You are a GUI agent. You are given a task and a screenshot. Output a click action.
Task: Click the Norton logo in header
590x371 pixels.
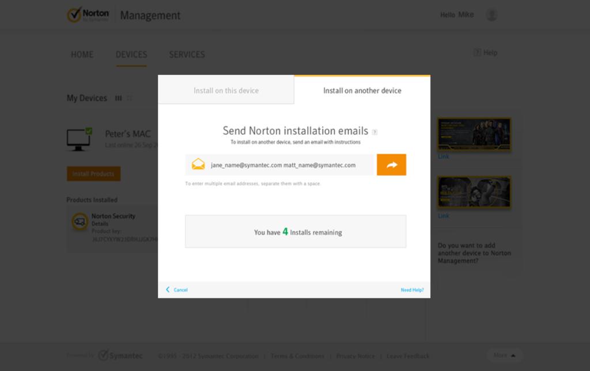pos(88,15)
